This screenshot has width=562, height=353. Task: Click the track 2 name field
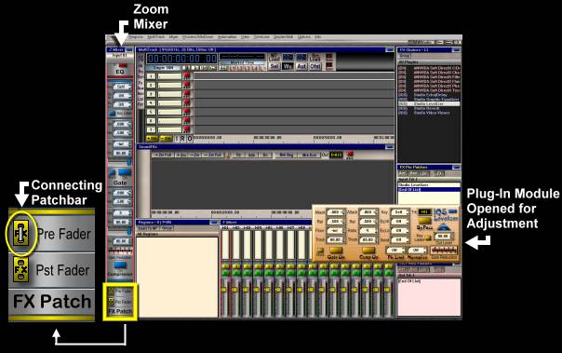pyautogui.click(x=170, y=85)
